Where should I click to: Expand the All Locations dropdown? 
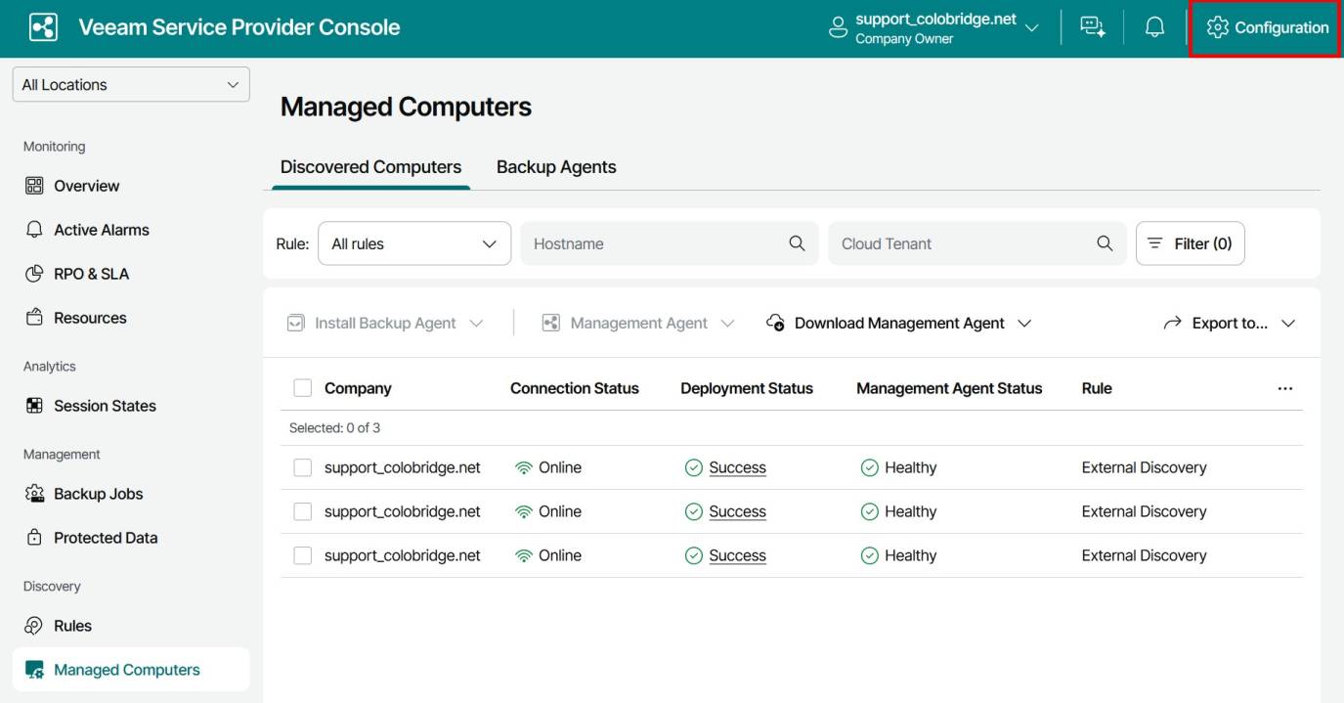(131, 85)
